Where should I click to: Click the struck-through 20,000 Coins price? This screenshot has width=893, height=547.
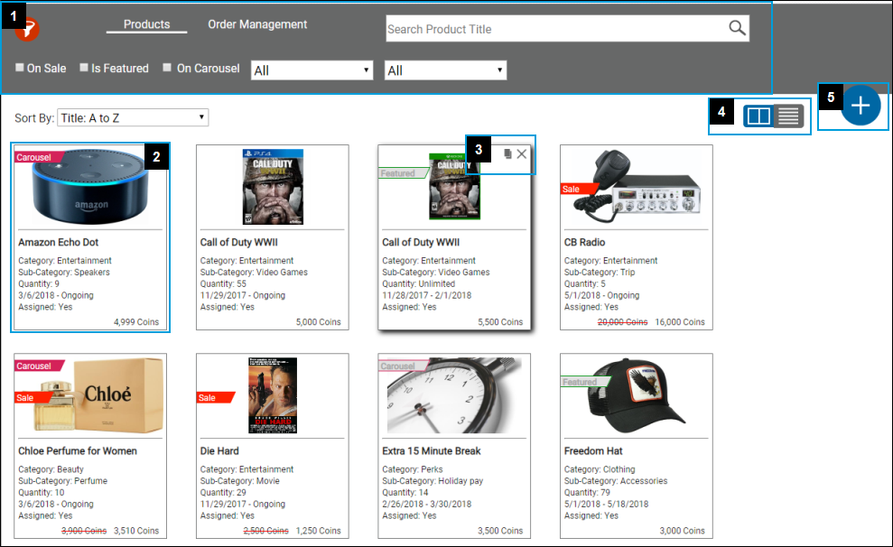pyautogui.click(x=622, y=321)
